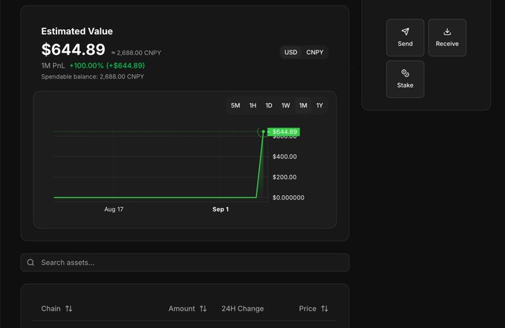Open the Stake button label
The image size is (505, 328).
tap(405, 85)
